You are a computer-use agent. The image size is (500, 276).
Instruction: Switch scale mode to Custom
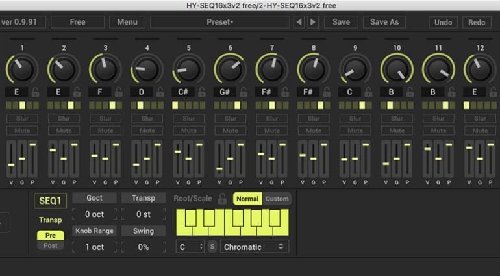[x=277, y=199]
